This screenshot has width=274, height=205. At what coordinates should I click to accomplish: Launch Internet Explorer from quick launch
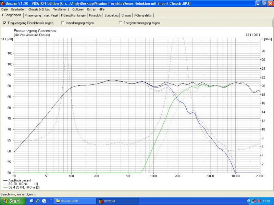pos(38,201)
